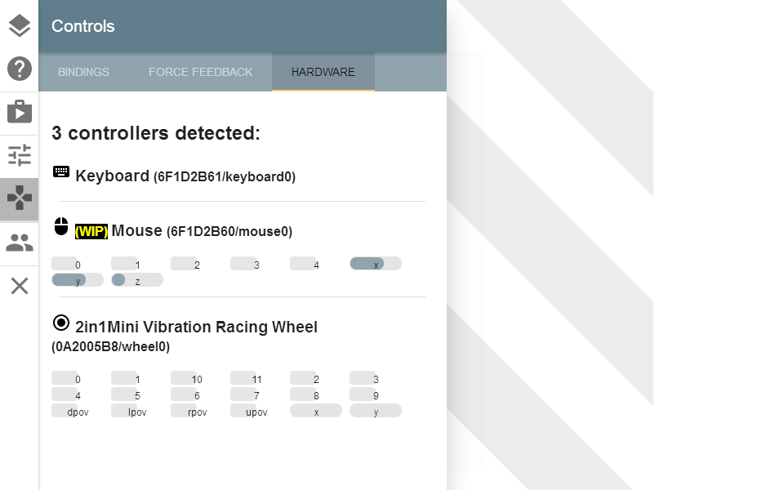Select the Hardware tab
The width and height of the screenshot is (784, 490).
pos(323,72)
